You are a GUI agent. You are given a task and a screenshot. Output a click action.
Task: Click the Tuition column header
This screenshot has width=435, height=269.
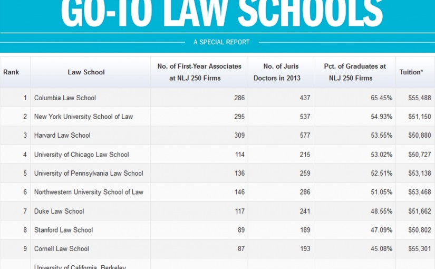(x=411, y=72)
